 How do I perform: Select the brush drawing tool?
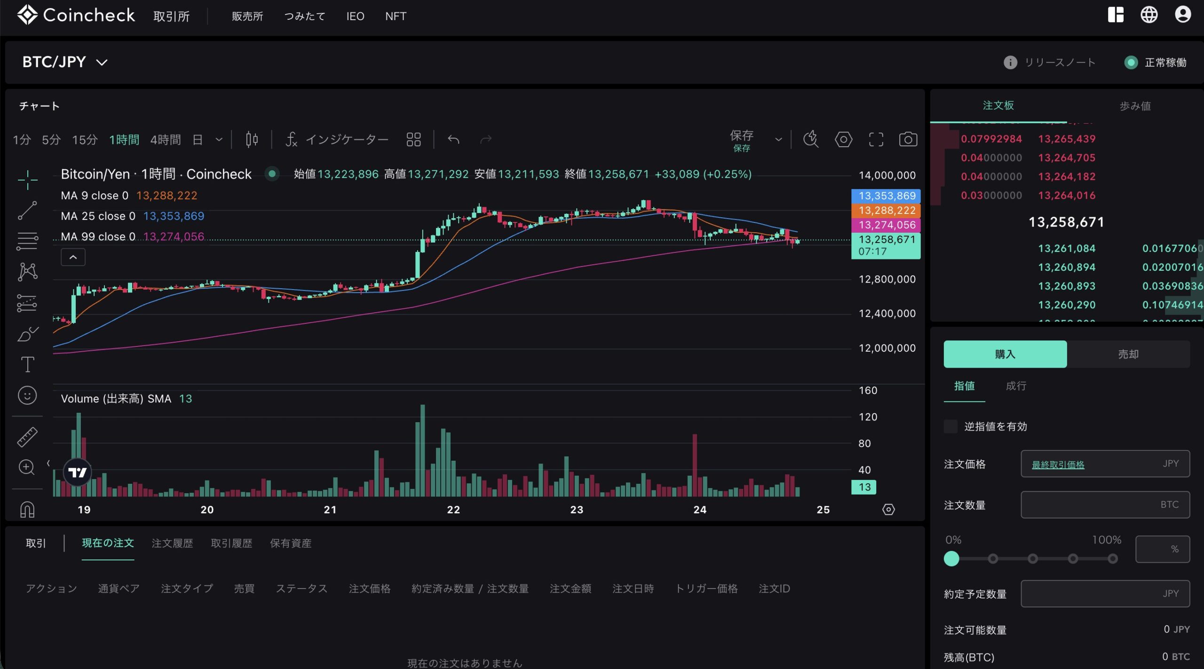pyautogui.click(x=27, y=334)
